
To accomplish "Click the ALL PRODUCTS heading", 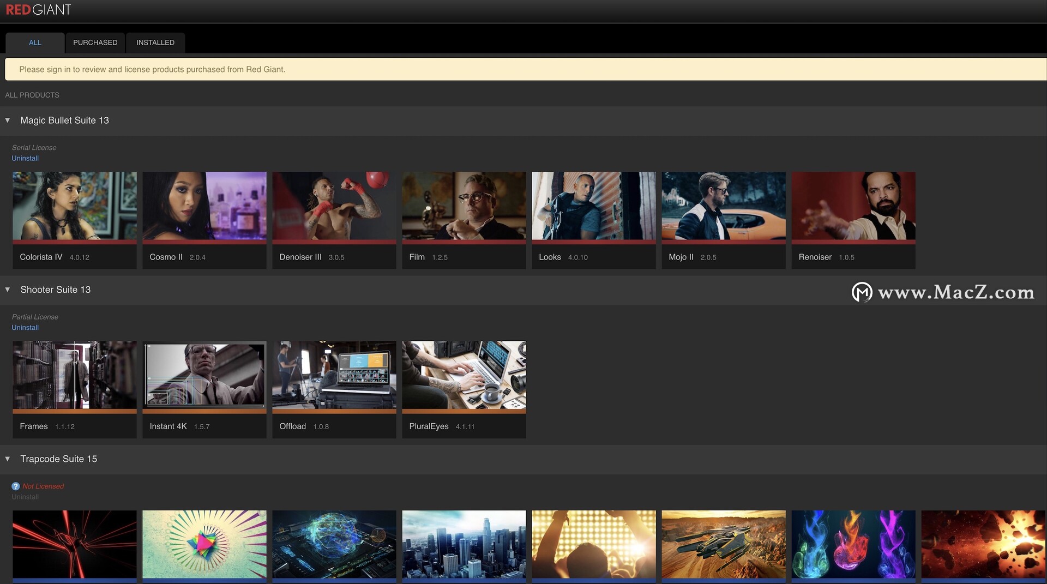I will (32, 95).
